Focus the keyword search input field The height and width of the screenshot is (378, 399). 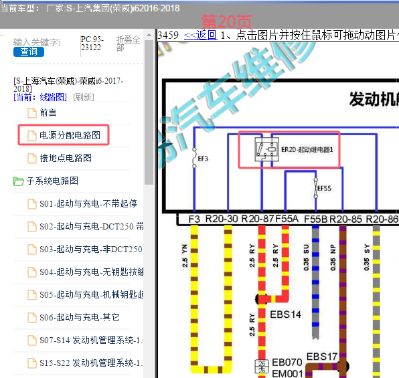[x=37, y=42]
